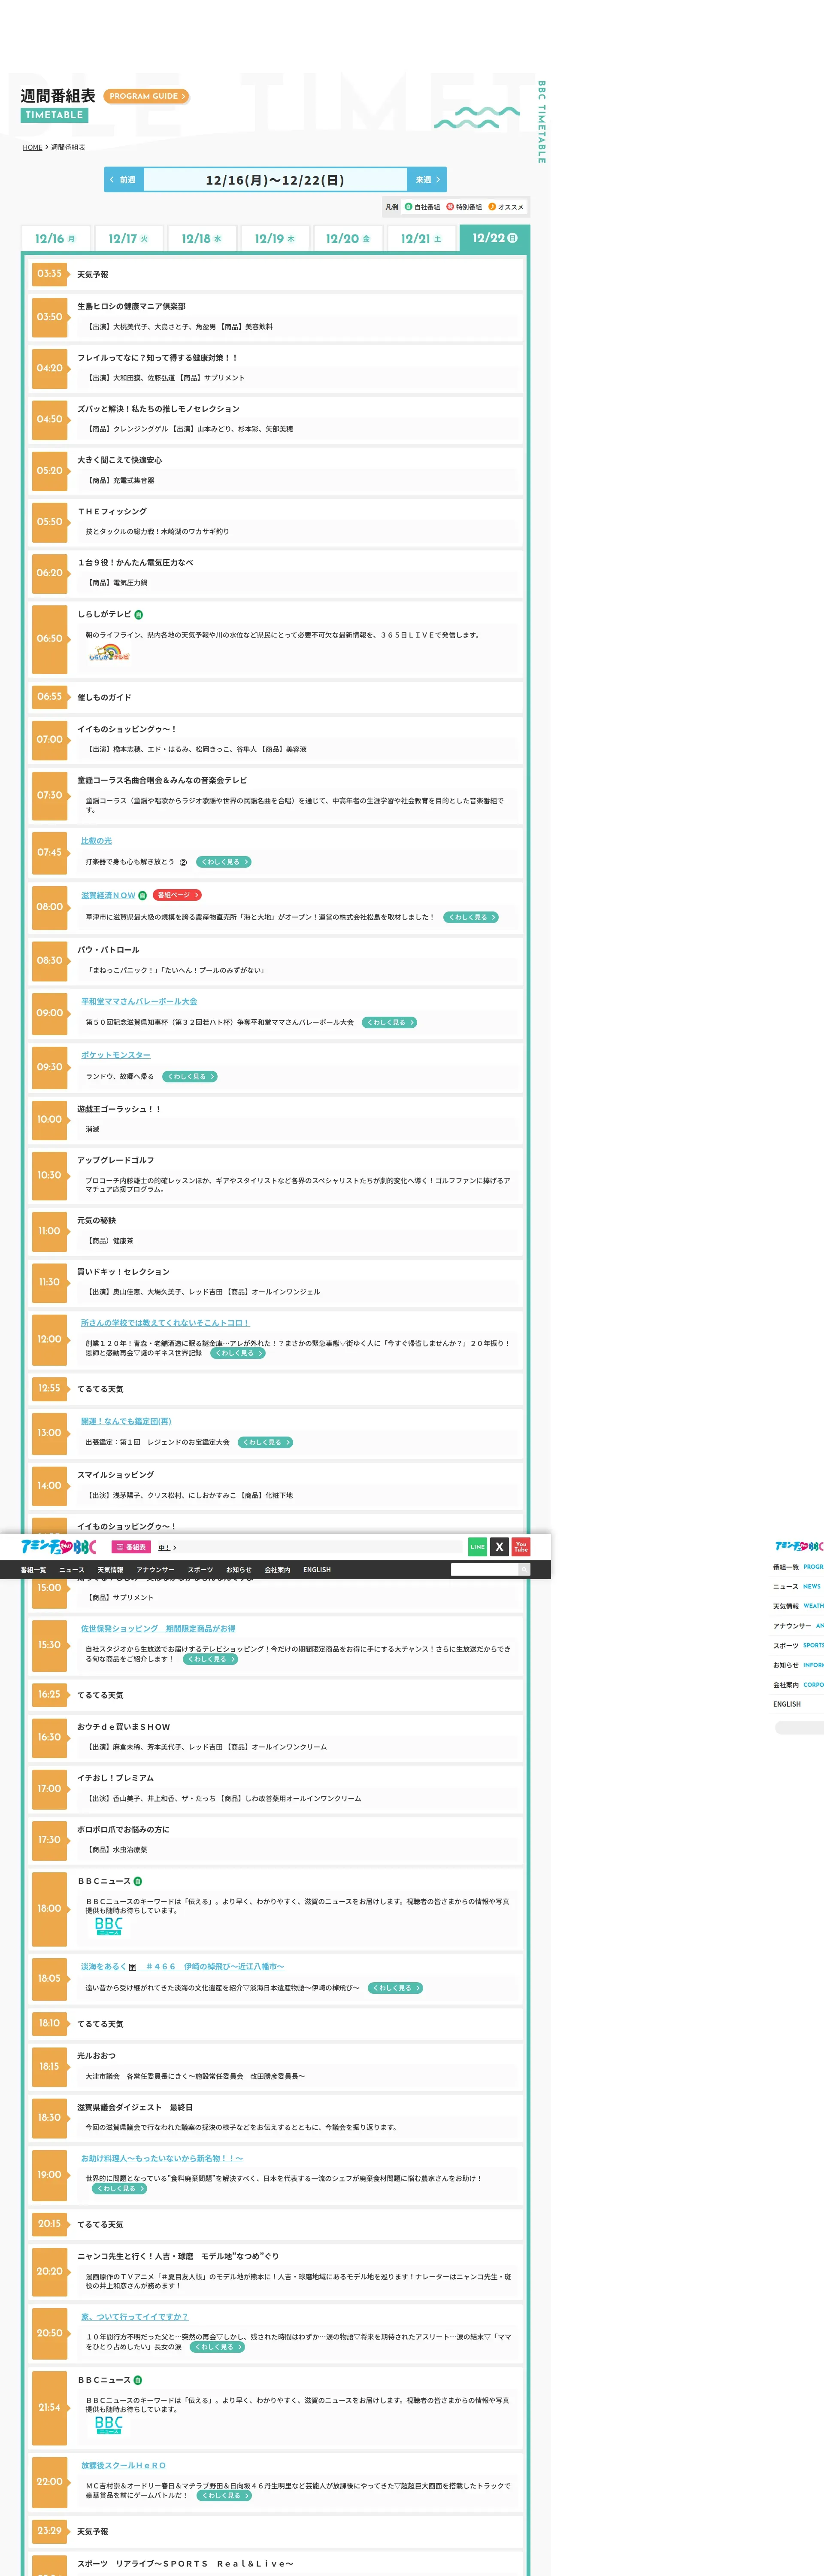Image resolution: width=824 pixels, height=2576 pixels.
Task: Click the HOME breadcrumb link
Action: point(33,147)
